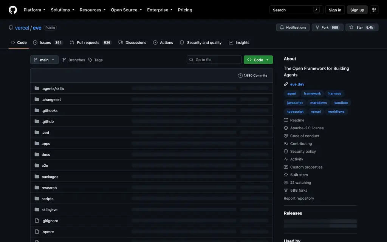This screenshot has width=387, height=242.
Task: Select the Code tab
Action: [x=19, y=42]
